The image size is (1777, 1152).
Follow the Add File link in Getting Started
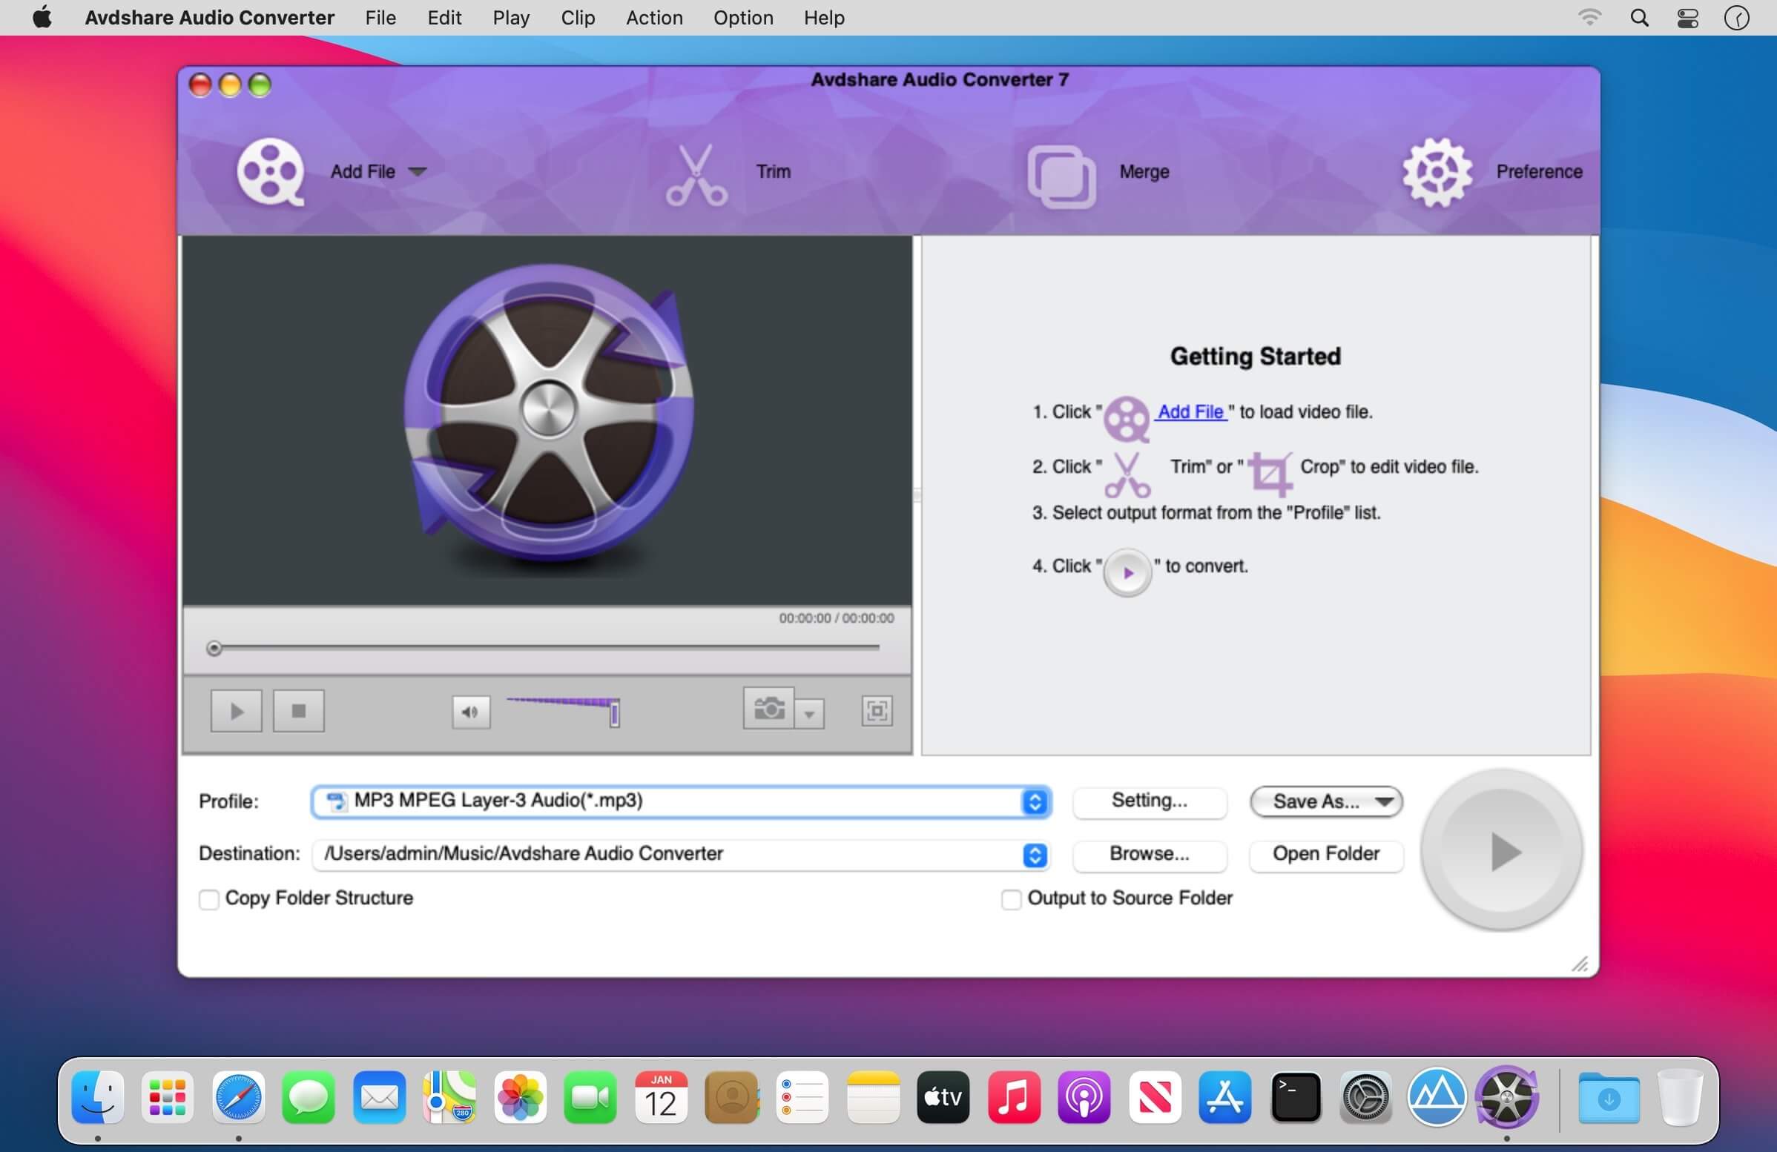[1190, 412]
